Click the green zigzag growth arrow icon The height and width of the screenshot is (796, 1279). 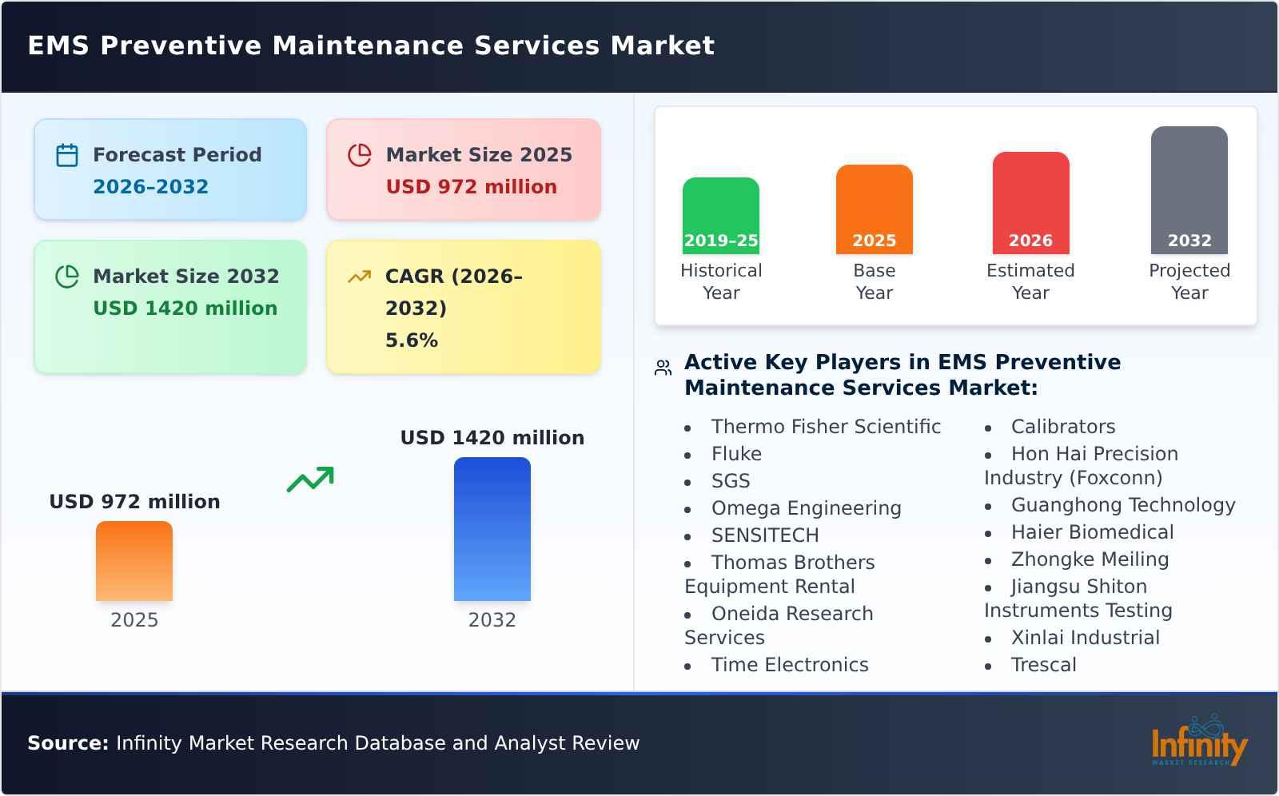tap(311, 480)
